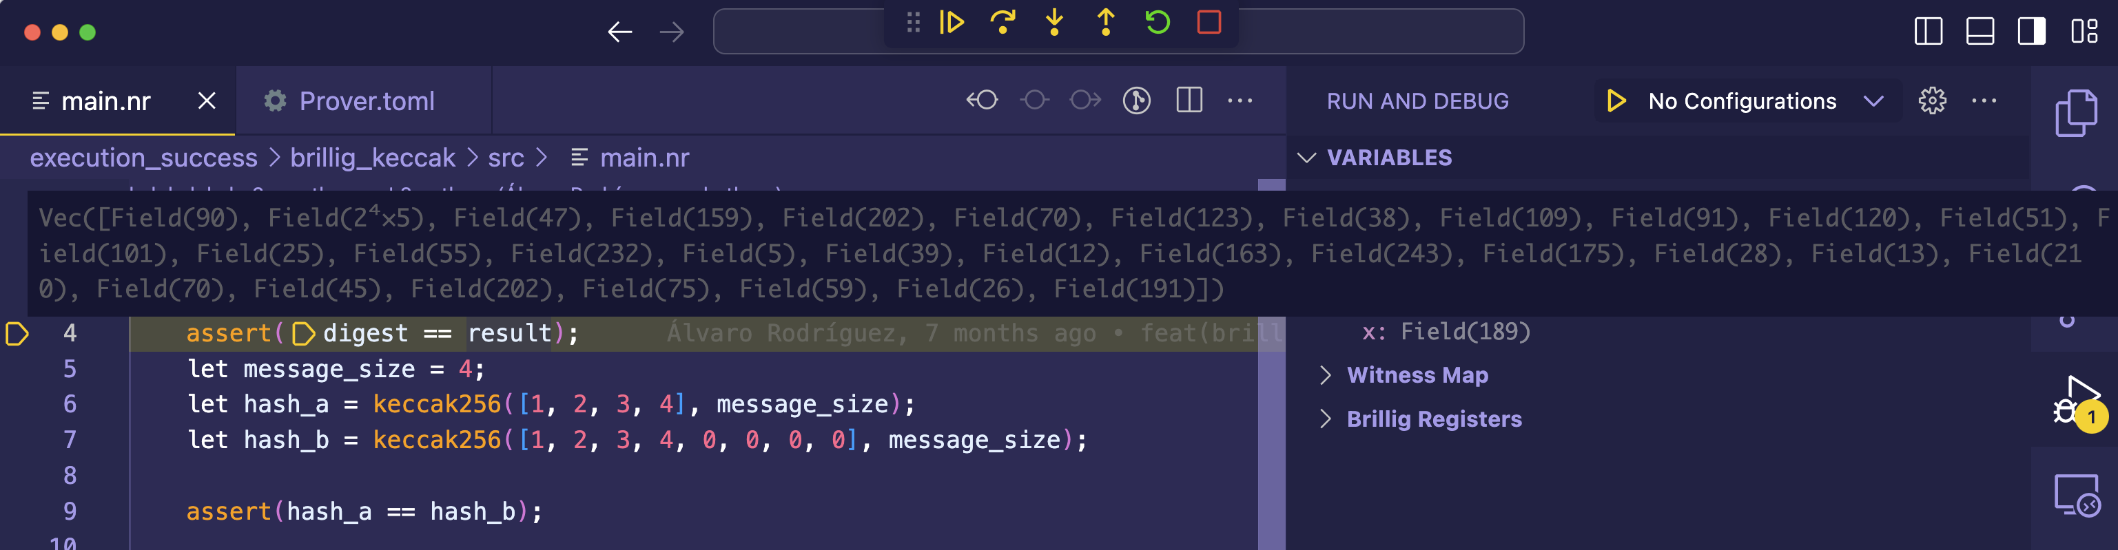Open the Remote Explorer activity icon
The width and height of the screenshot is (2118, 550).
[2077, 495]
